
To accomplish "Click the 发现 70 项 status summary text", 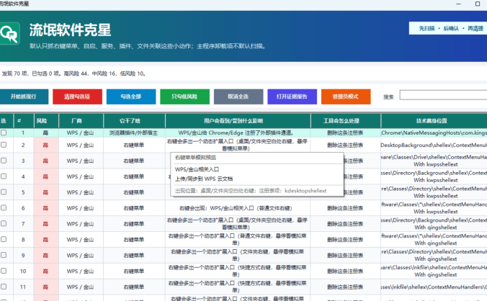I will [x=73, y=73].
